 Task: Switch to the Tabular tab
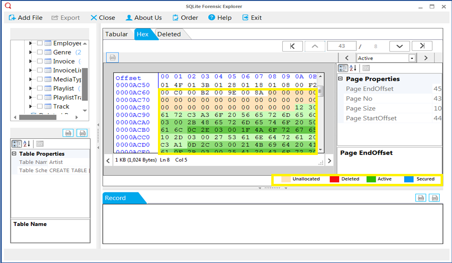pyautogui.click(x=117, y=34)
